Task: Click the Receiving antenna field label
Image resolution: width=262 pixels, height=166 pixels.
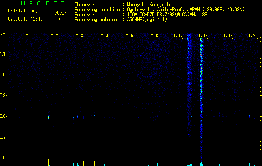Action: (96, 20)
